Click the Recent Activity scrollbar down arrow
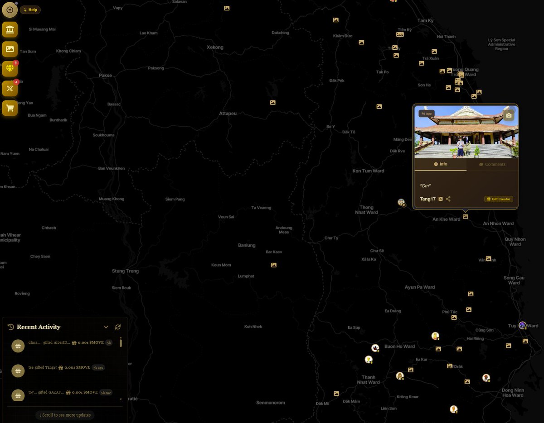 pyautogui.click(x=121, y=399)
